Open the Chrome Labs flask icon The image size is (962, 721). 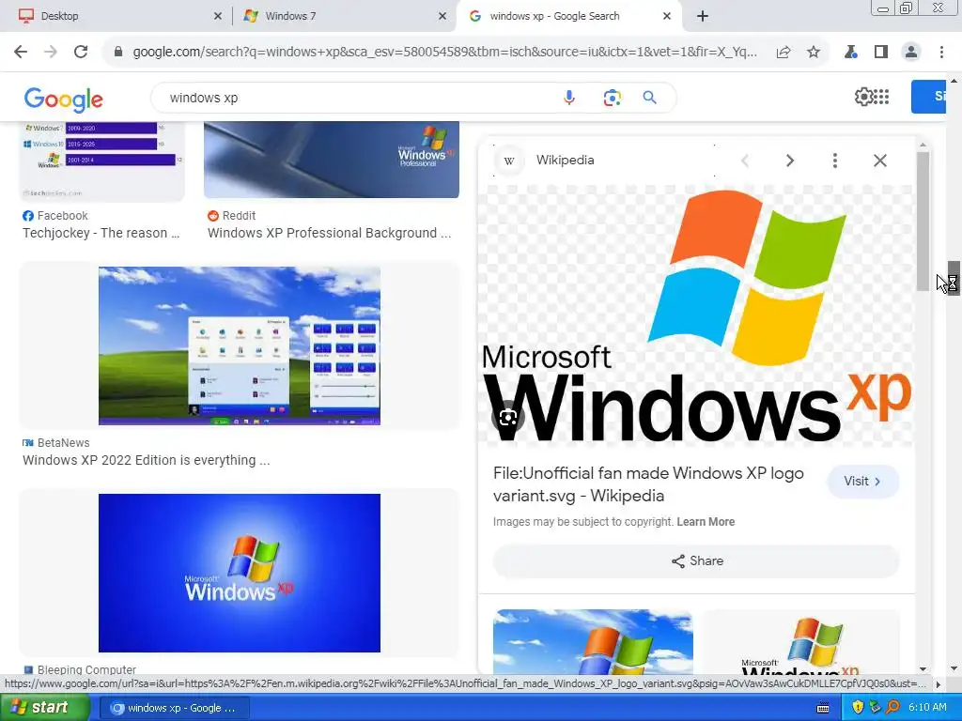click(x=851, y=53)
